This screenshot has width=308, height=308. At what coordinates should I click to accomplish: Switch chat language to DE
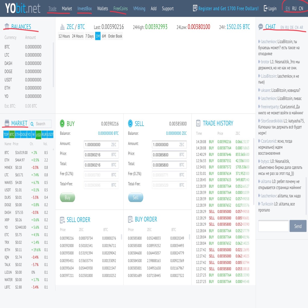click(292, 27)
